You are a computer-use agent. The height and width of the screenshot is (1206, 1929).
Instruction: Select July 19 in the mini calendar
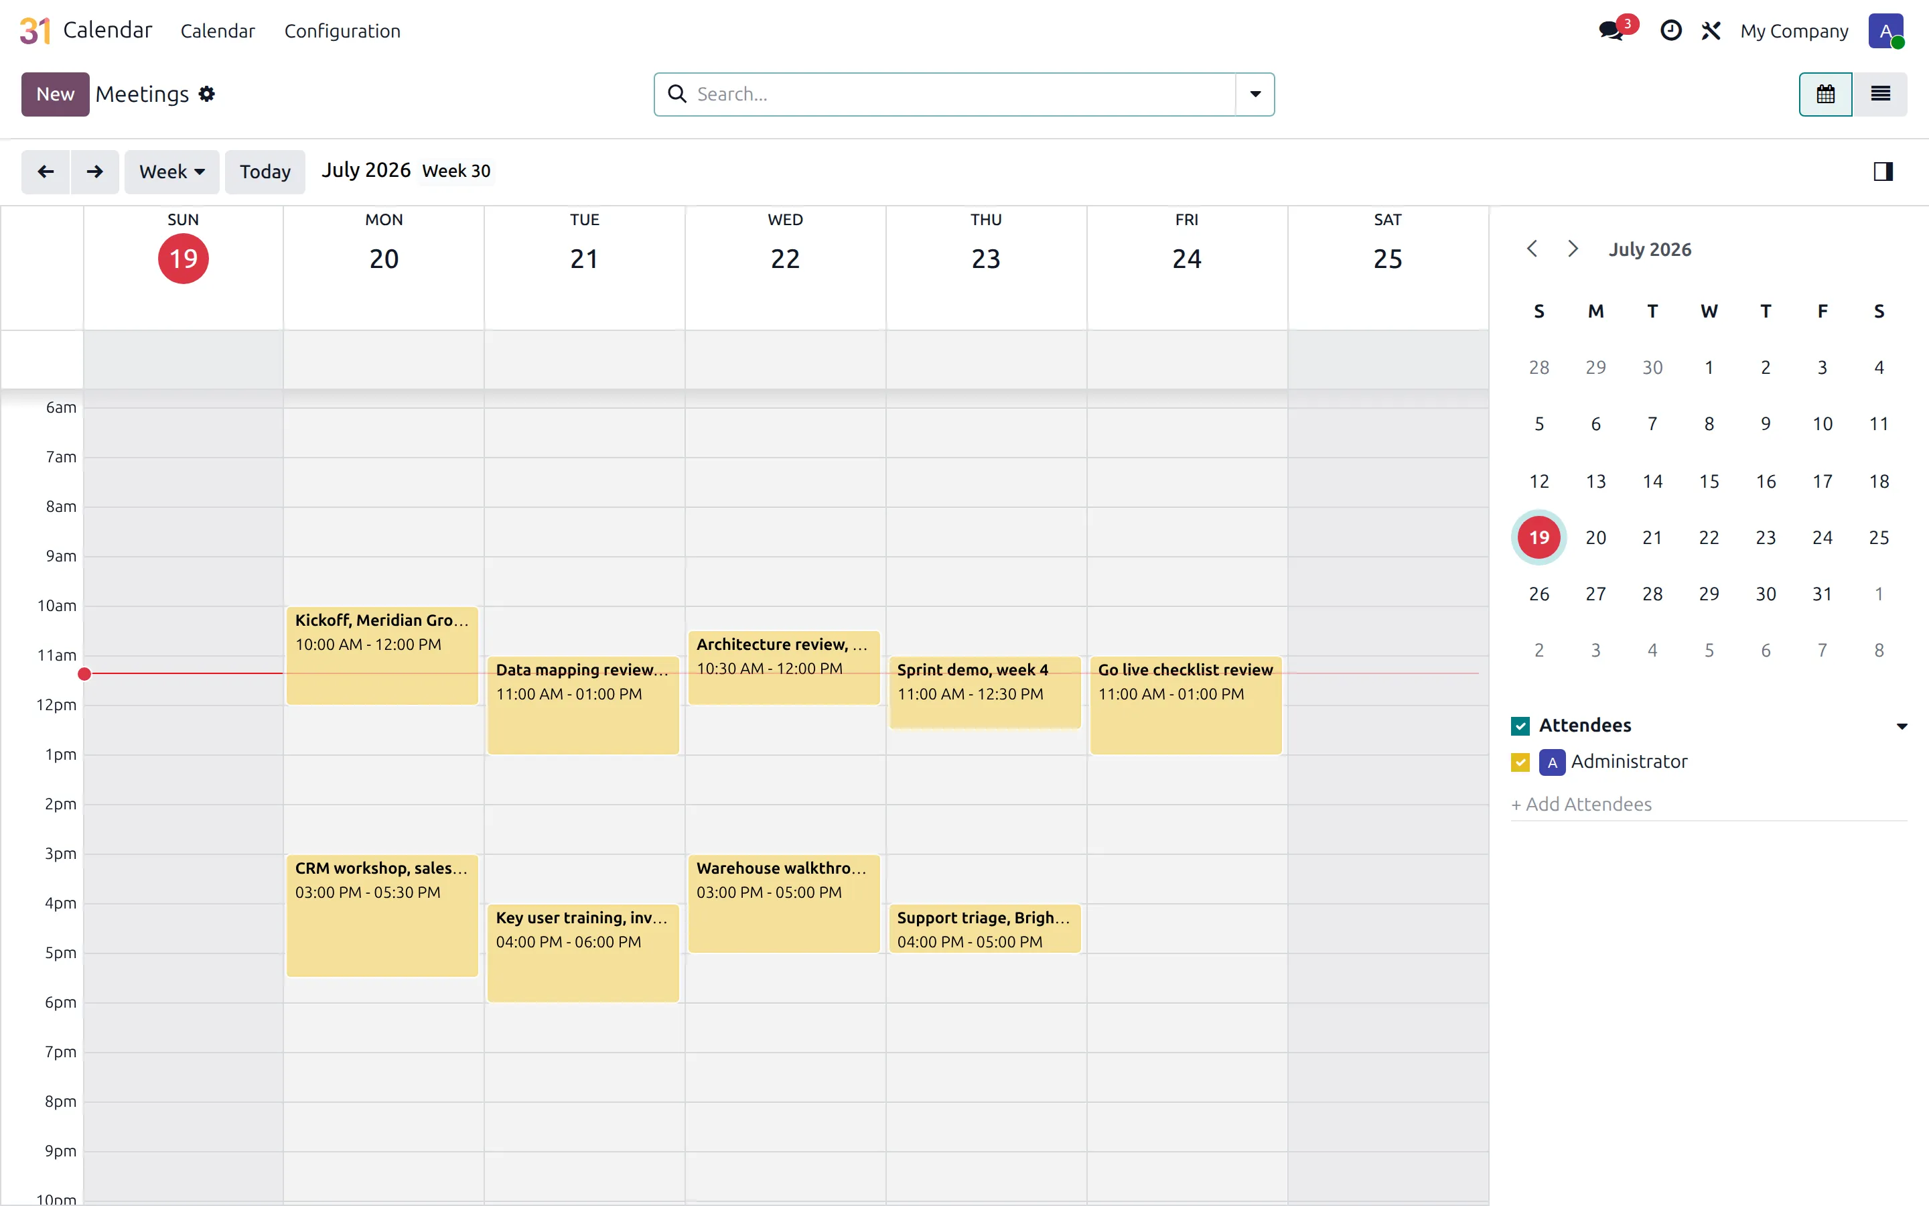click(x=1539, y=537)
